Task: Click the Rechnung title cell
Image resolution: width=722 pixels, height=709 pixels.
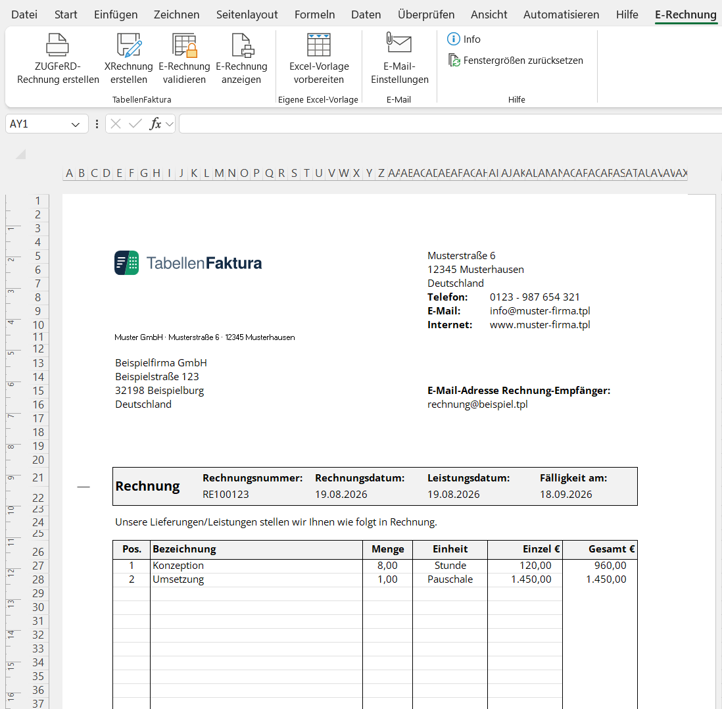Action: (x=147, y=486)
